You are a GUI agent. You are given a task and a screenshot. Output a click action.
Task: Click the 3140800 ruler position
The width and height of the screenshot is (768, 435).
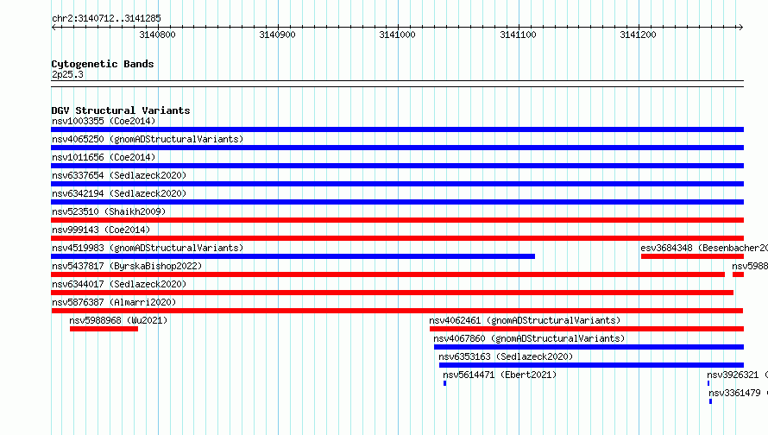(x=157, y=35)
